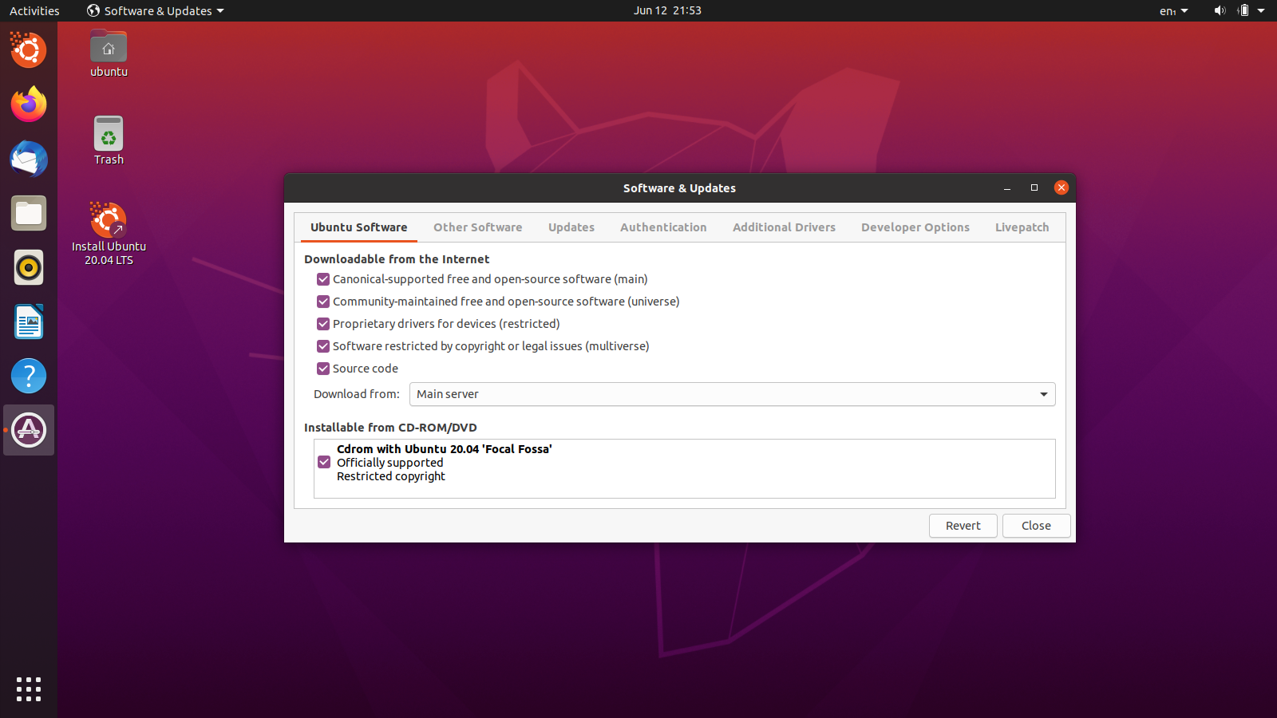Close the Software & Updates window

pyautogui.click(x=1062, y=187)
